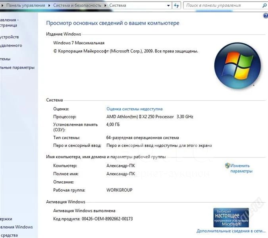Screen dimensions: 268x238
Task: Expand the arrow after Система и безопасность
Action: [105, 6]
